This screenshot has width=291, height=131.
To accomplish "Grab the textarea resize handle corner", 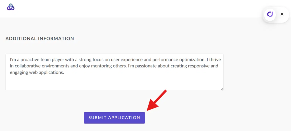I will tap(222, 89).
